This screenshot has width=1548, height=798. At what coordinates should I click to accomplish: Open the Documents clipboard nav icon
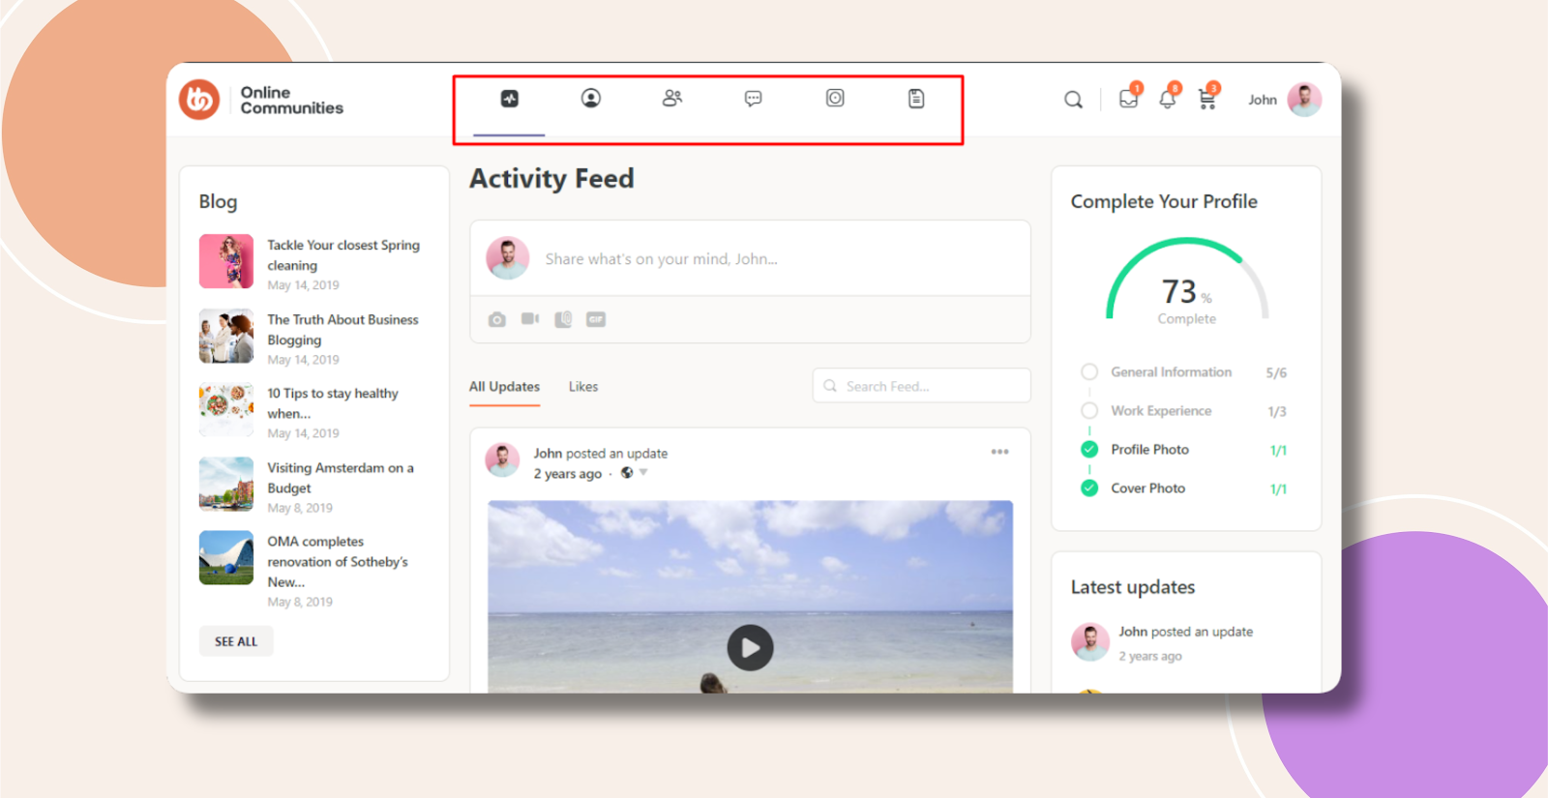tap(916, 99)
